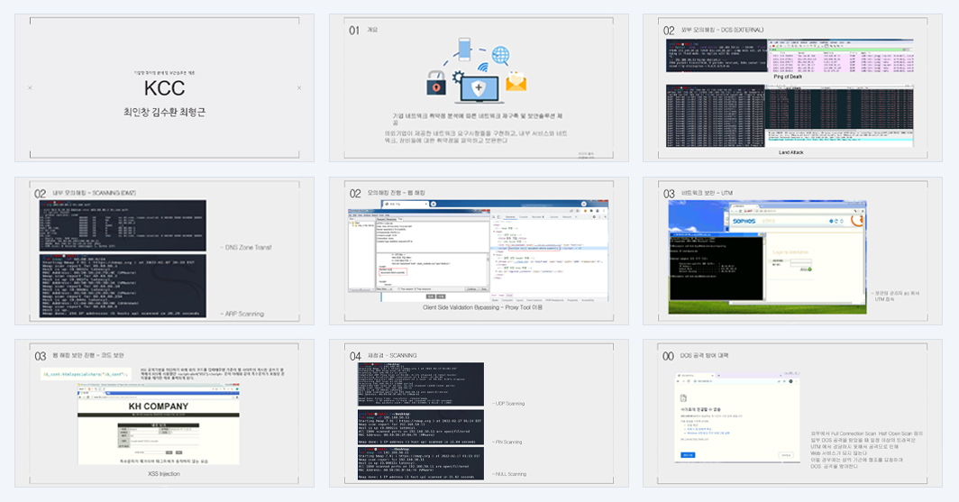
Task: Click the blue button on browser error page
Action: [x=688, y=455]
